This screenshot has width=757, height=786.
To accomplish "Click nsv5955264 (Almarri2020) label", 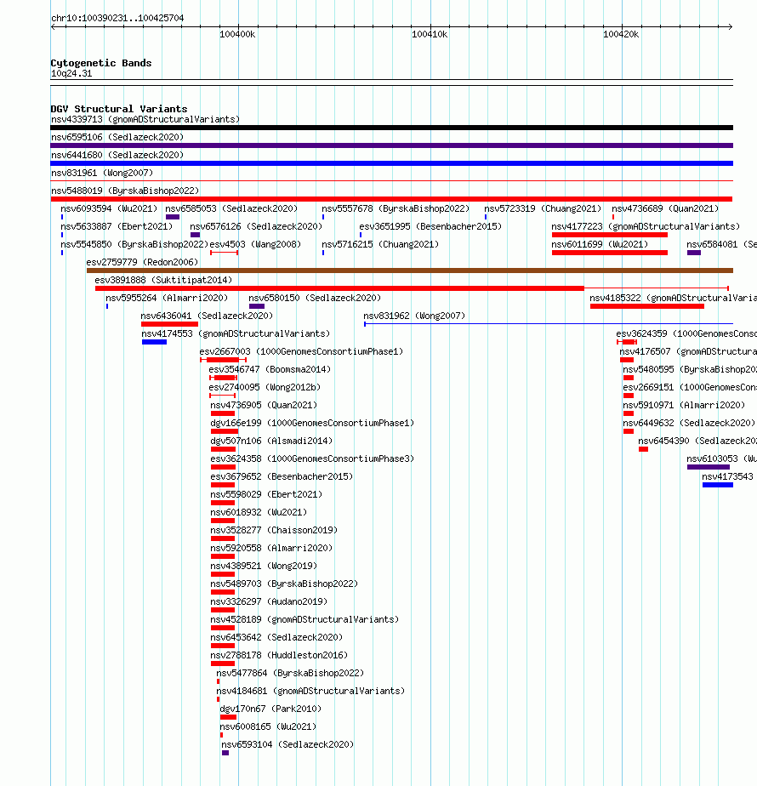I will pyautogui.click(x=167, y=299).
